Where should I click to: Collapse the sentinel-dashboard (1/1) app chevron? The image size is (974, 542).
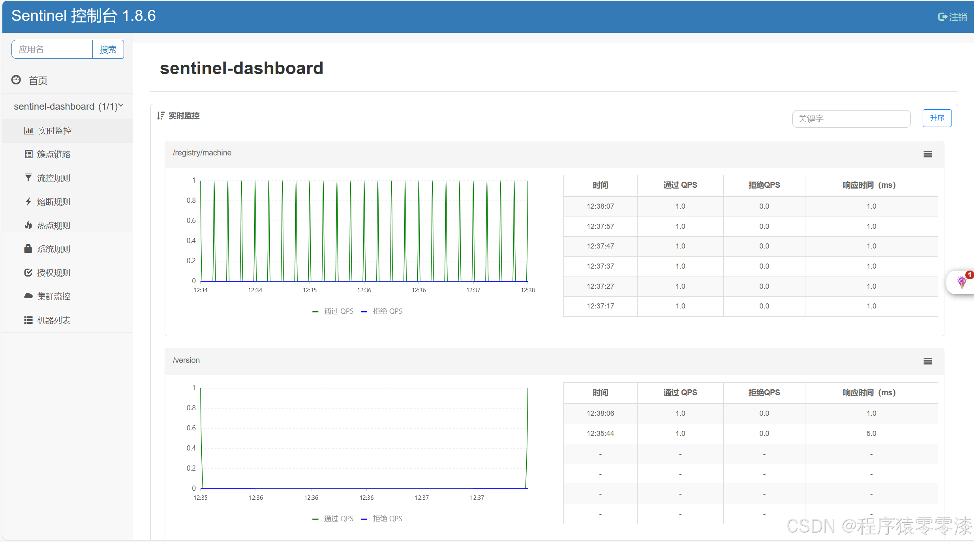121,105
